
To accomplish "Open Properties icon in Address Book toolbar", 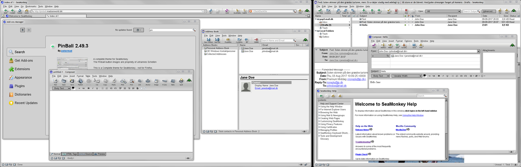I will point(228,40).
